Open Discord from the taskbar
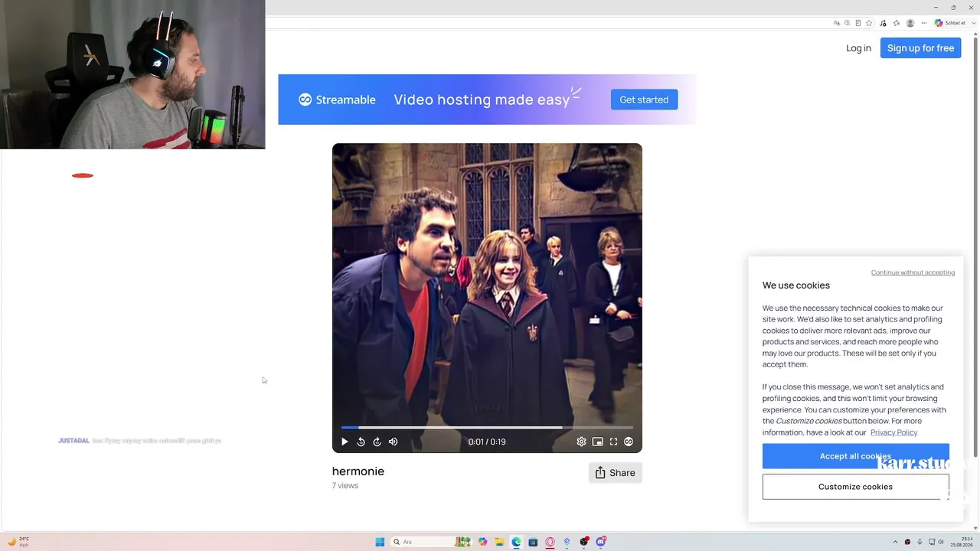 click(x=601, y=542)
